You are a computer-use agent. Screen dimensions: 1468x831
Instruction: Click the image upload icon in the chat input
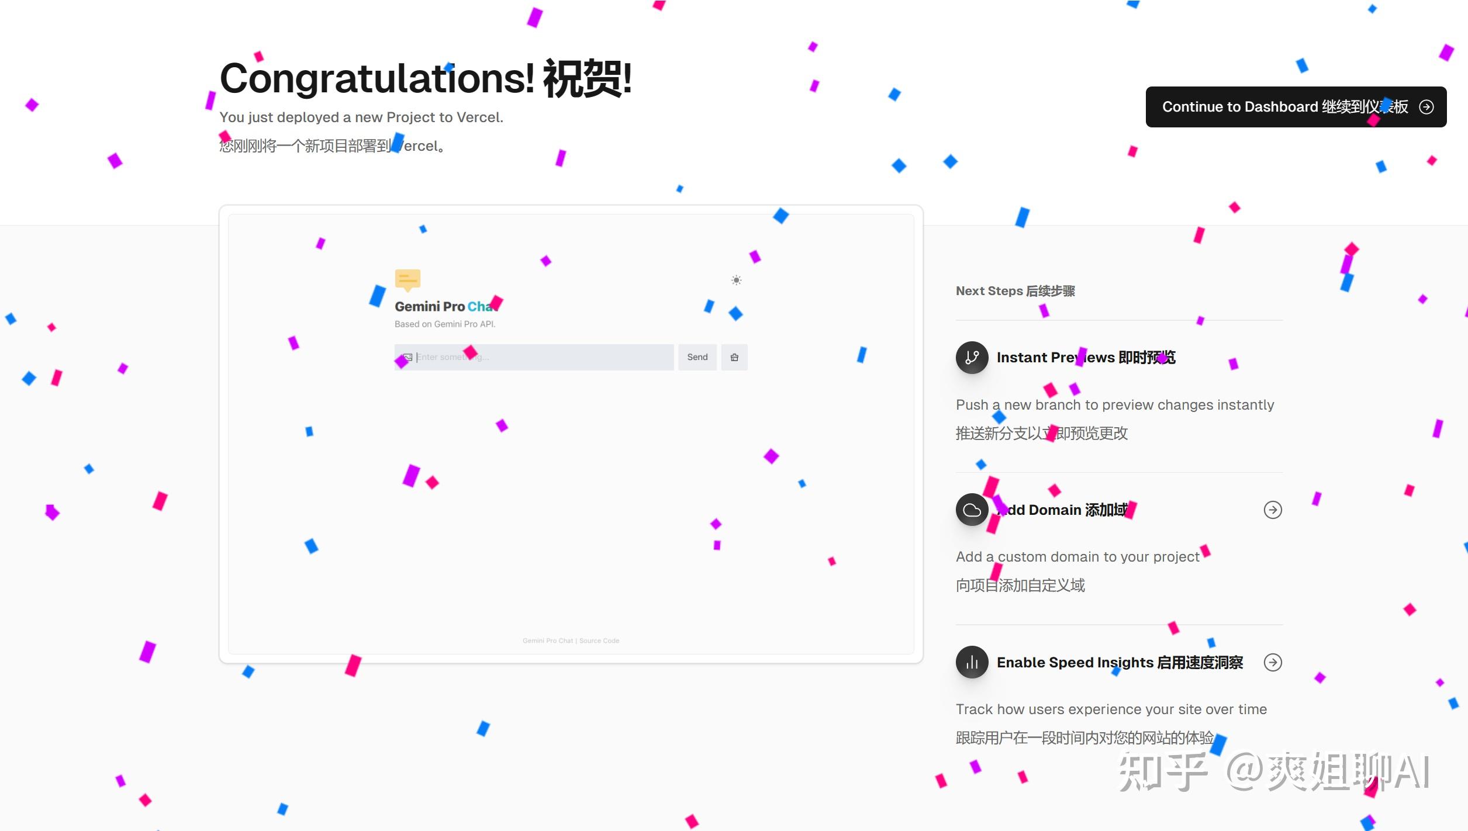[x=407, y=357]
